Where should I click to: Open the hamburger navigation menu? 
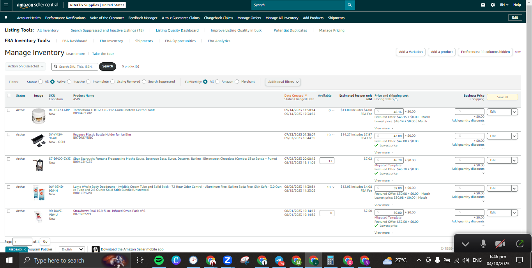click(6, 5)
